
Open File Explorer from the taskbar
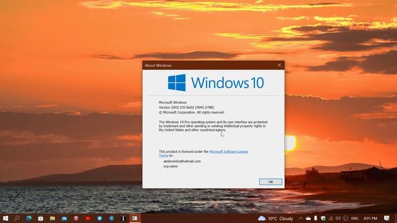click(52, 218)
